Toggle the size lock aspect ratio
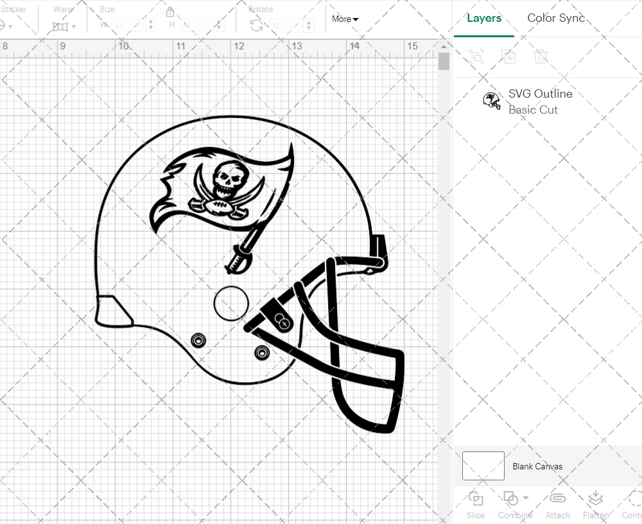 [170, 12]
